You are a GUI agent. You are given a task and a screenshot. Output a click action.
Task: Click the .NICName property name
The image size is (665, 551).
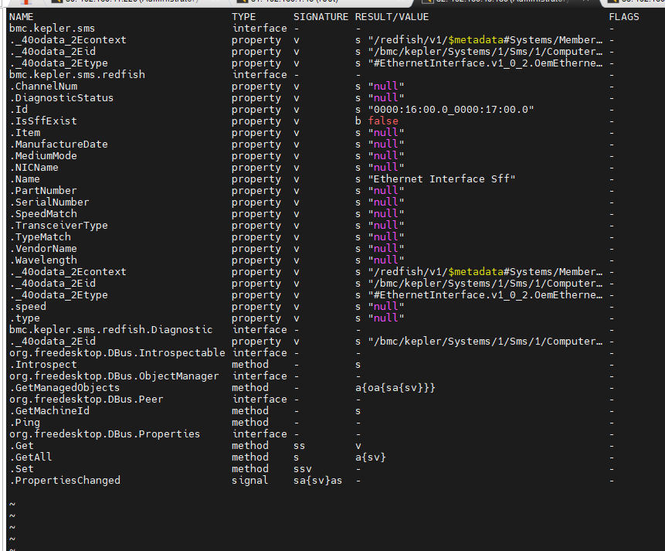[34, 168]
